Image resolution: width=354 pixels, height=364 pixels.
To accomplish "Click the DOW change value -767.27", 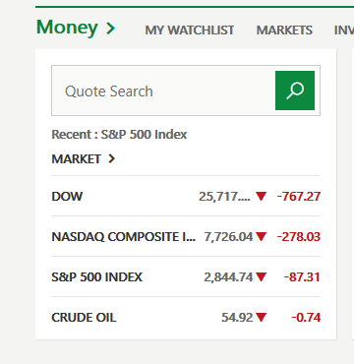I will point(299,197).
